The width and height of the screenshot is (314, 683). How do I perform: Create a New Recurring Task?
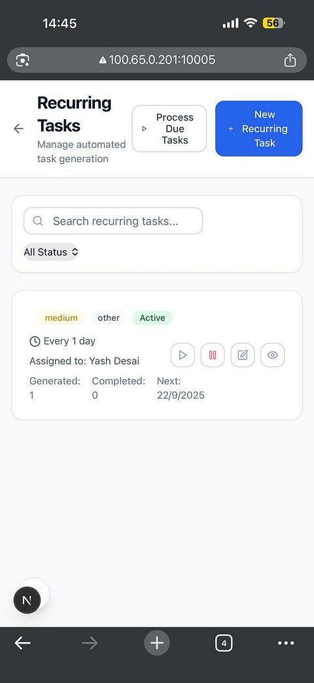(x=259, y=128)
